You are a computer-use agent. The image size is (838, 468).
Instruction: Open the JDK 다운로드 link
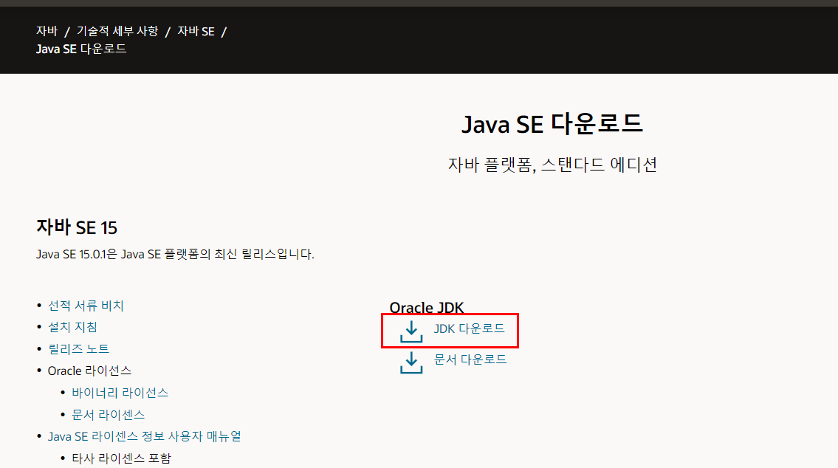pos(469,328)
